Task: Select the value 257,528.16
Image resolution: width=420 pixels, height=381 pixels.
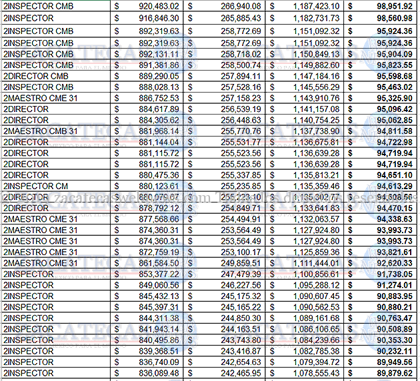Action: (241, 87)
